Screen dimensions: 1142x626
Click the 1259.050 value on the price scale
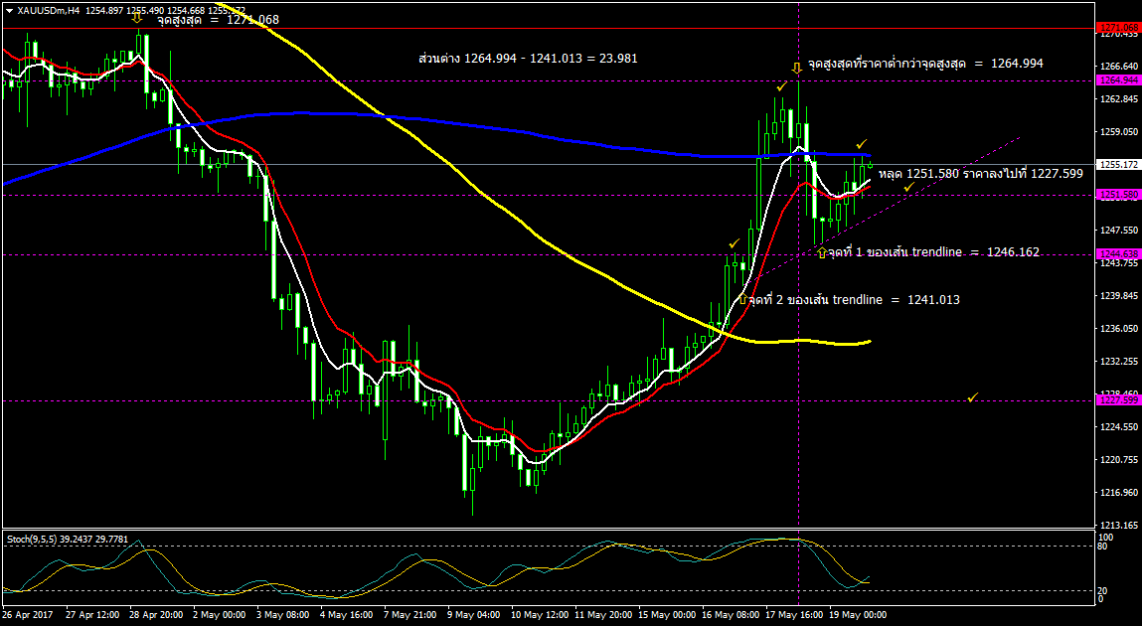1119,132
